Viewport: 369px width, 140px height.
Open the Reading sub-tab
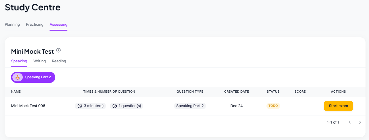[59, 61]
